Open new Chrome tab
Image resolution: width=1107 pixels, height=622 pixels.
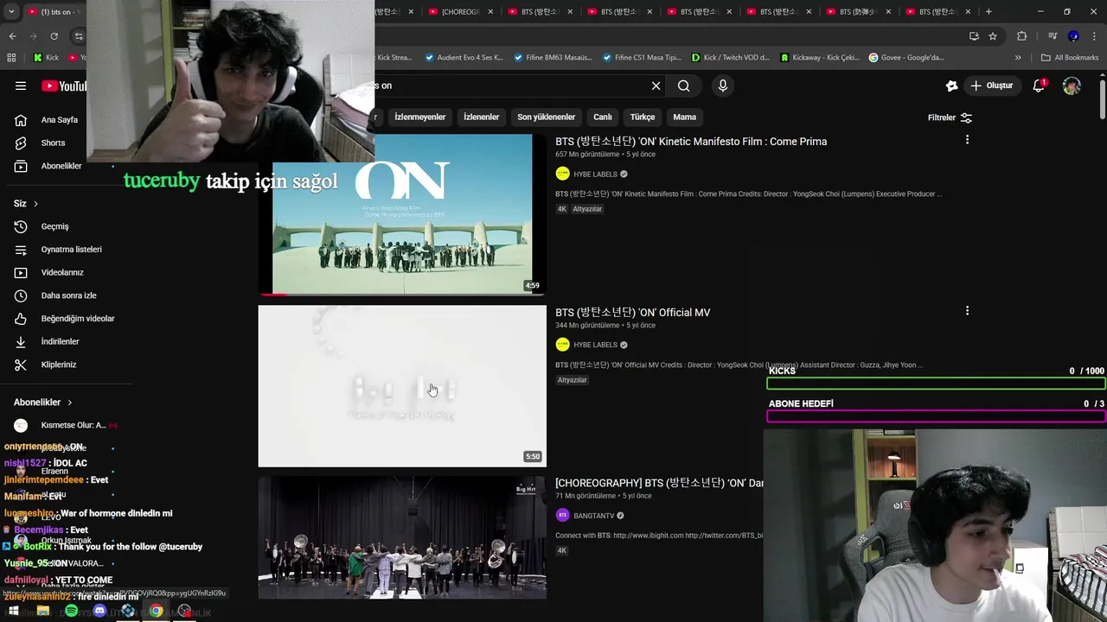[989, 12]
